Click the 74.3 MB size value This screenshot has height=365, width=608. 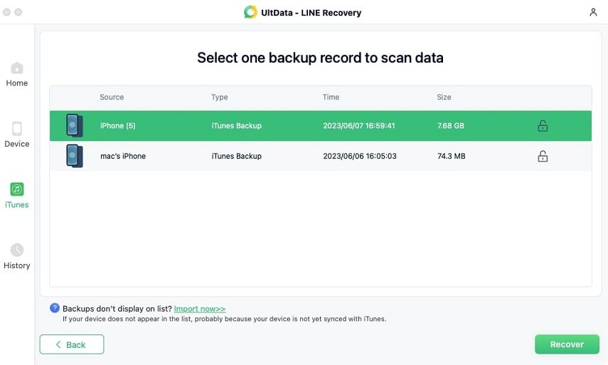click(452, 156)
